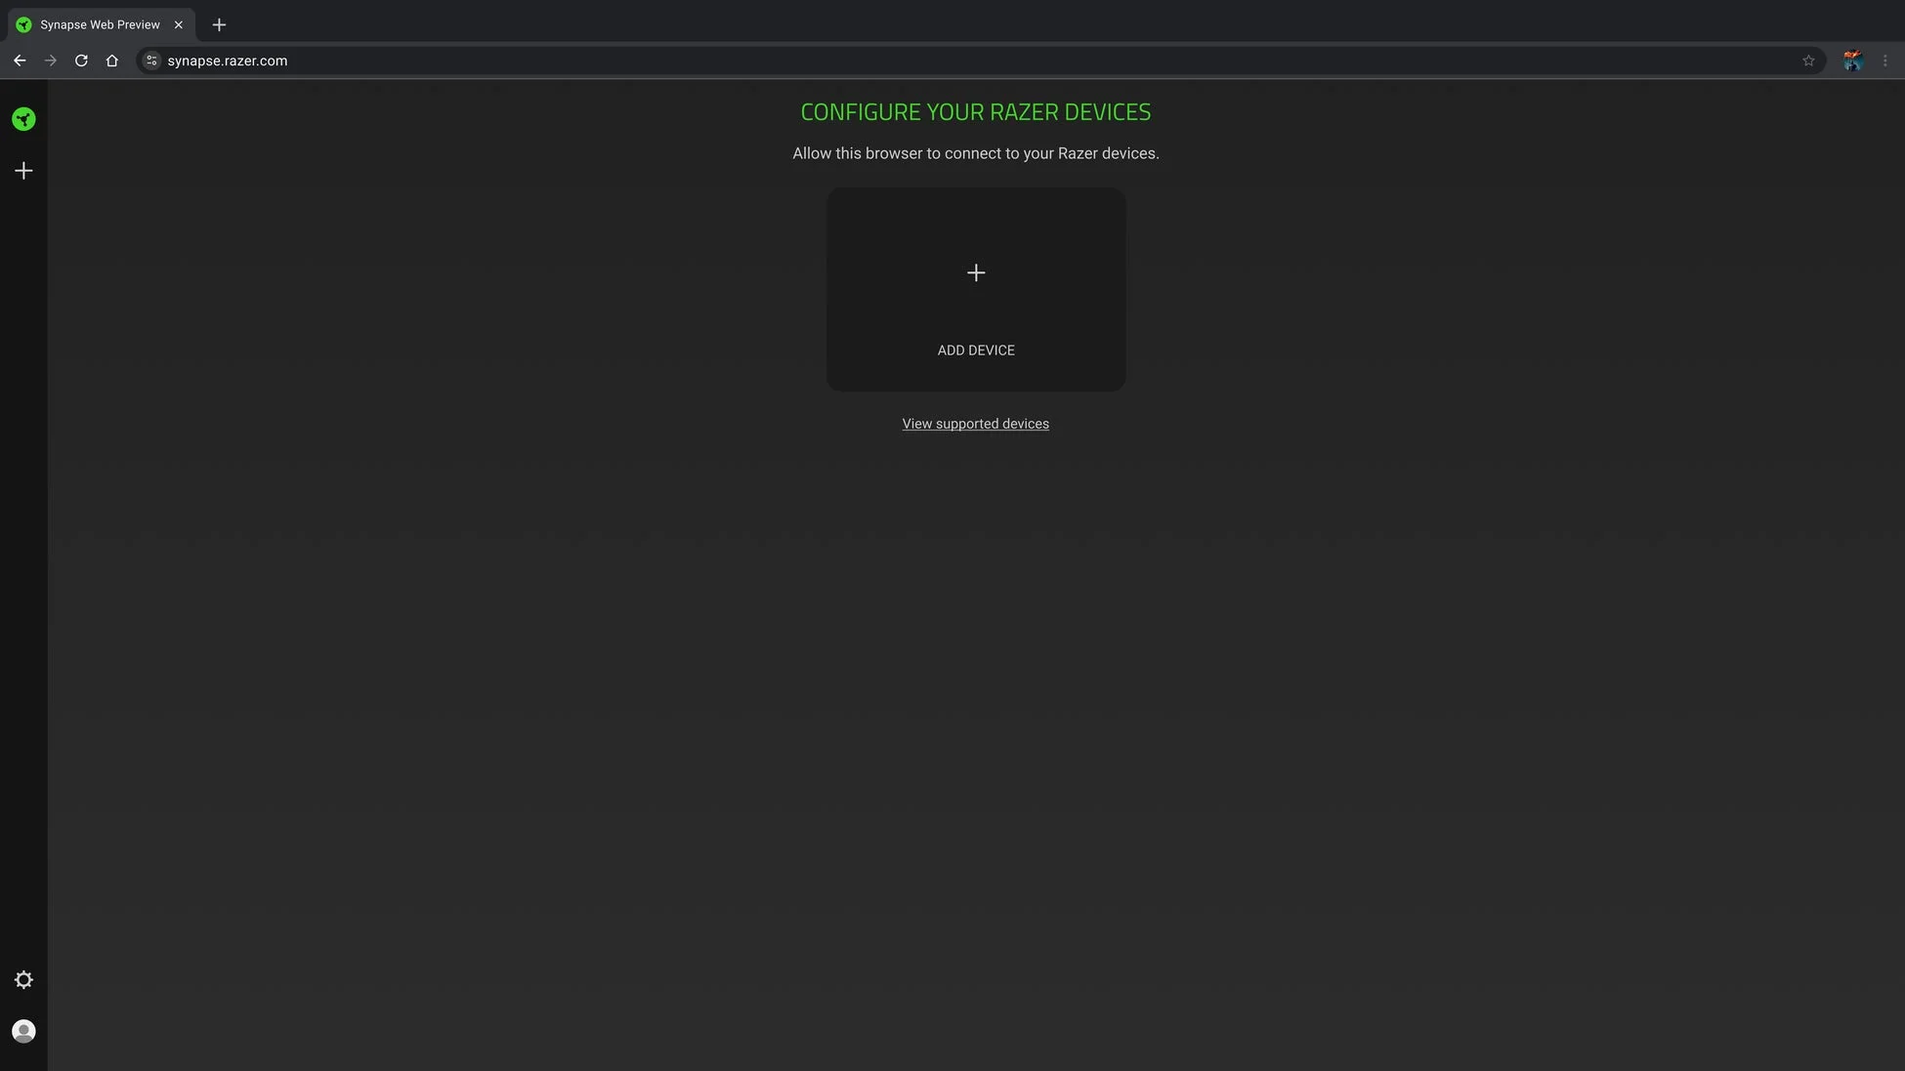Screen dimensions: 1905x1071
Task: Reload the Synapse page
Action: pos(81,60)
